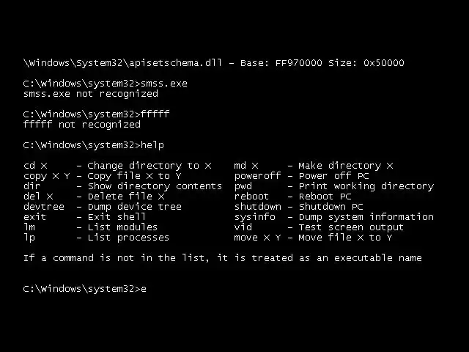Select the 'dir' command in help output

click(x=32, y=186)
